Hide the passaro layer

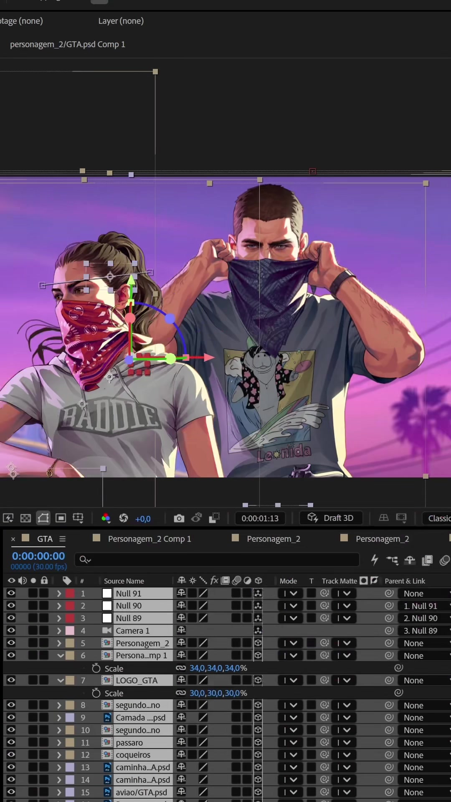click(11, 742)
